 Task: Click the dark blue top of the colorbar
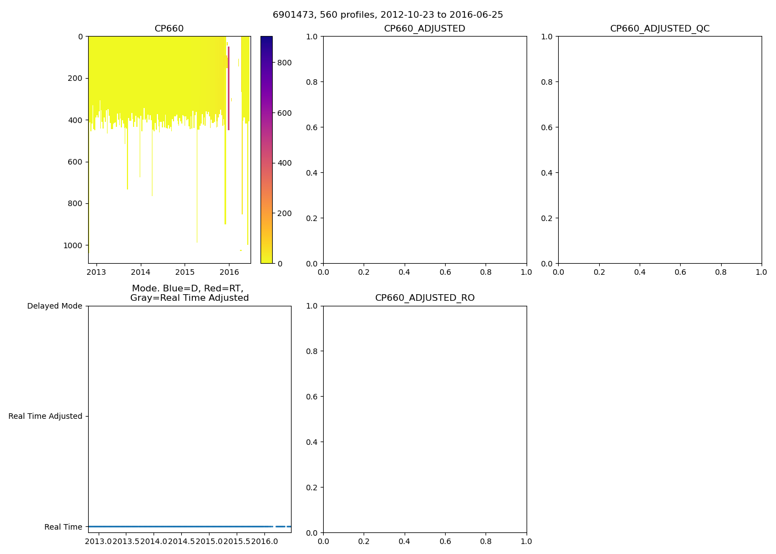(267, 40)
